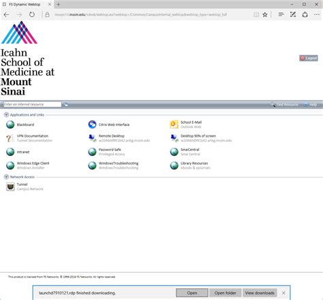Click the Mount Sinai logo

tap(27, 59)
